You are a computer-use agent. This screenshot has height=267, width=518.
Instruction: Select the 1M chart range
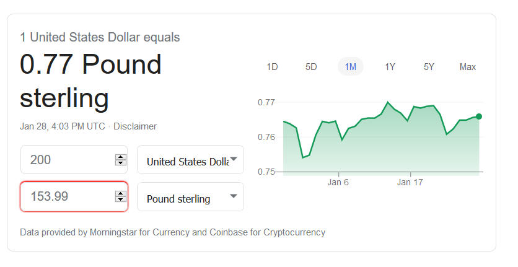(x=351, y=67)
